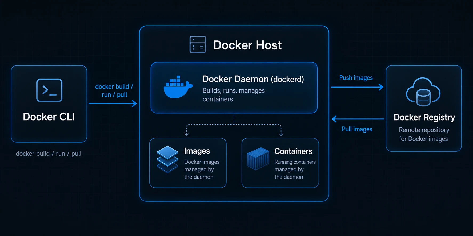473x236 pixels.
Task: Click "Docker Daemon (dockerd)" title
Action: click(x=253, y=79)
